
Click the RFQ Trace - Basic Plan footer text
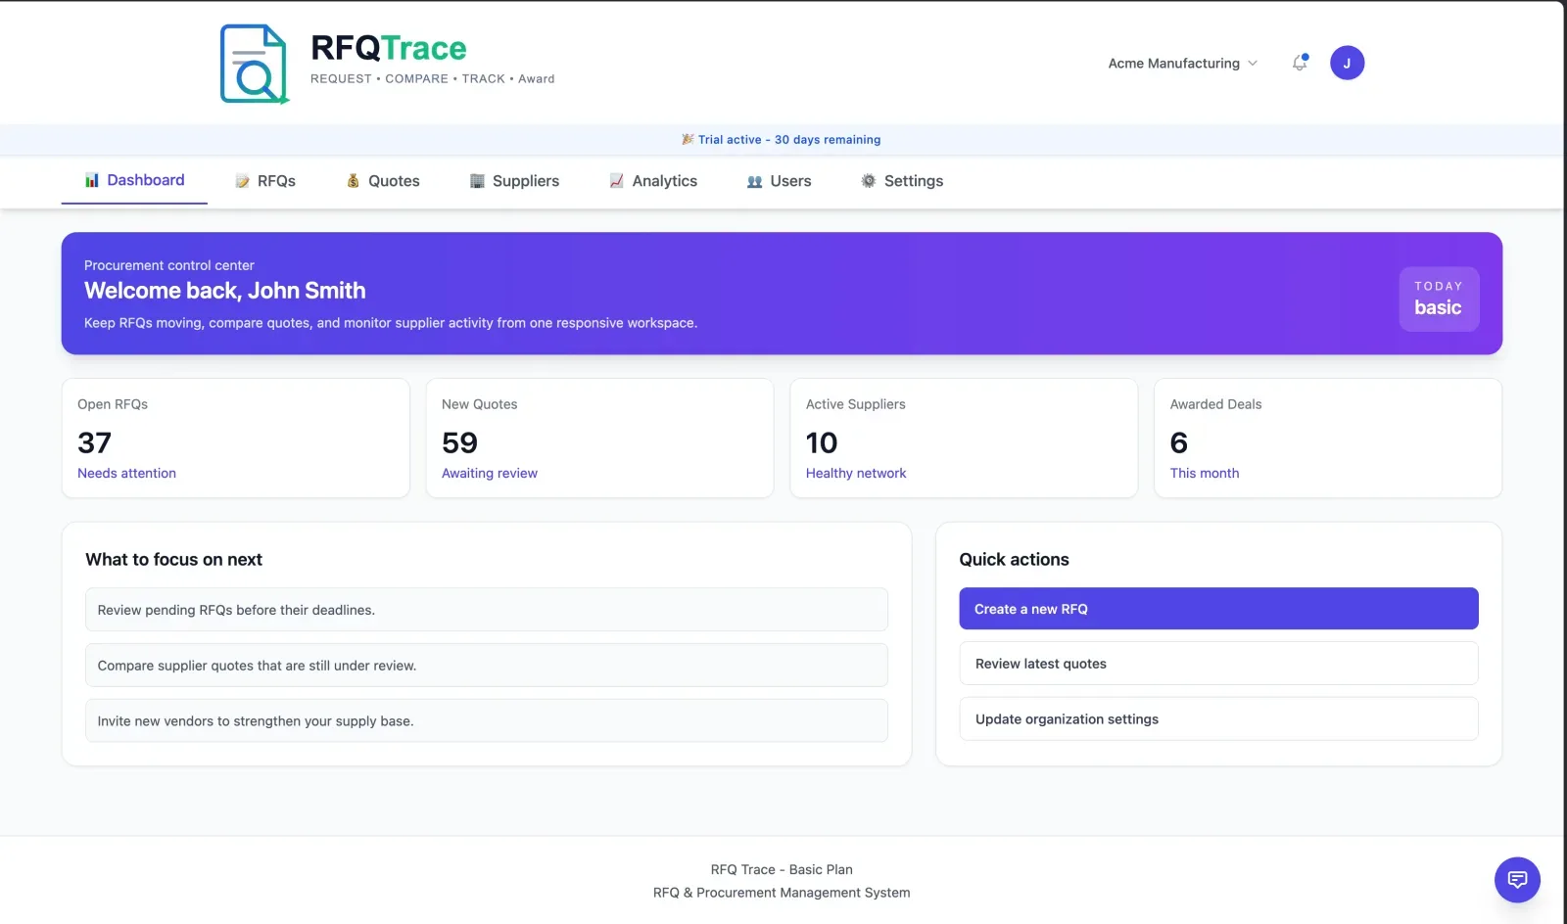[782, 869]
